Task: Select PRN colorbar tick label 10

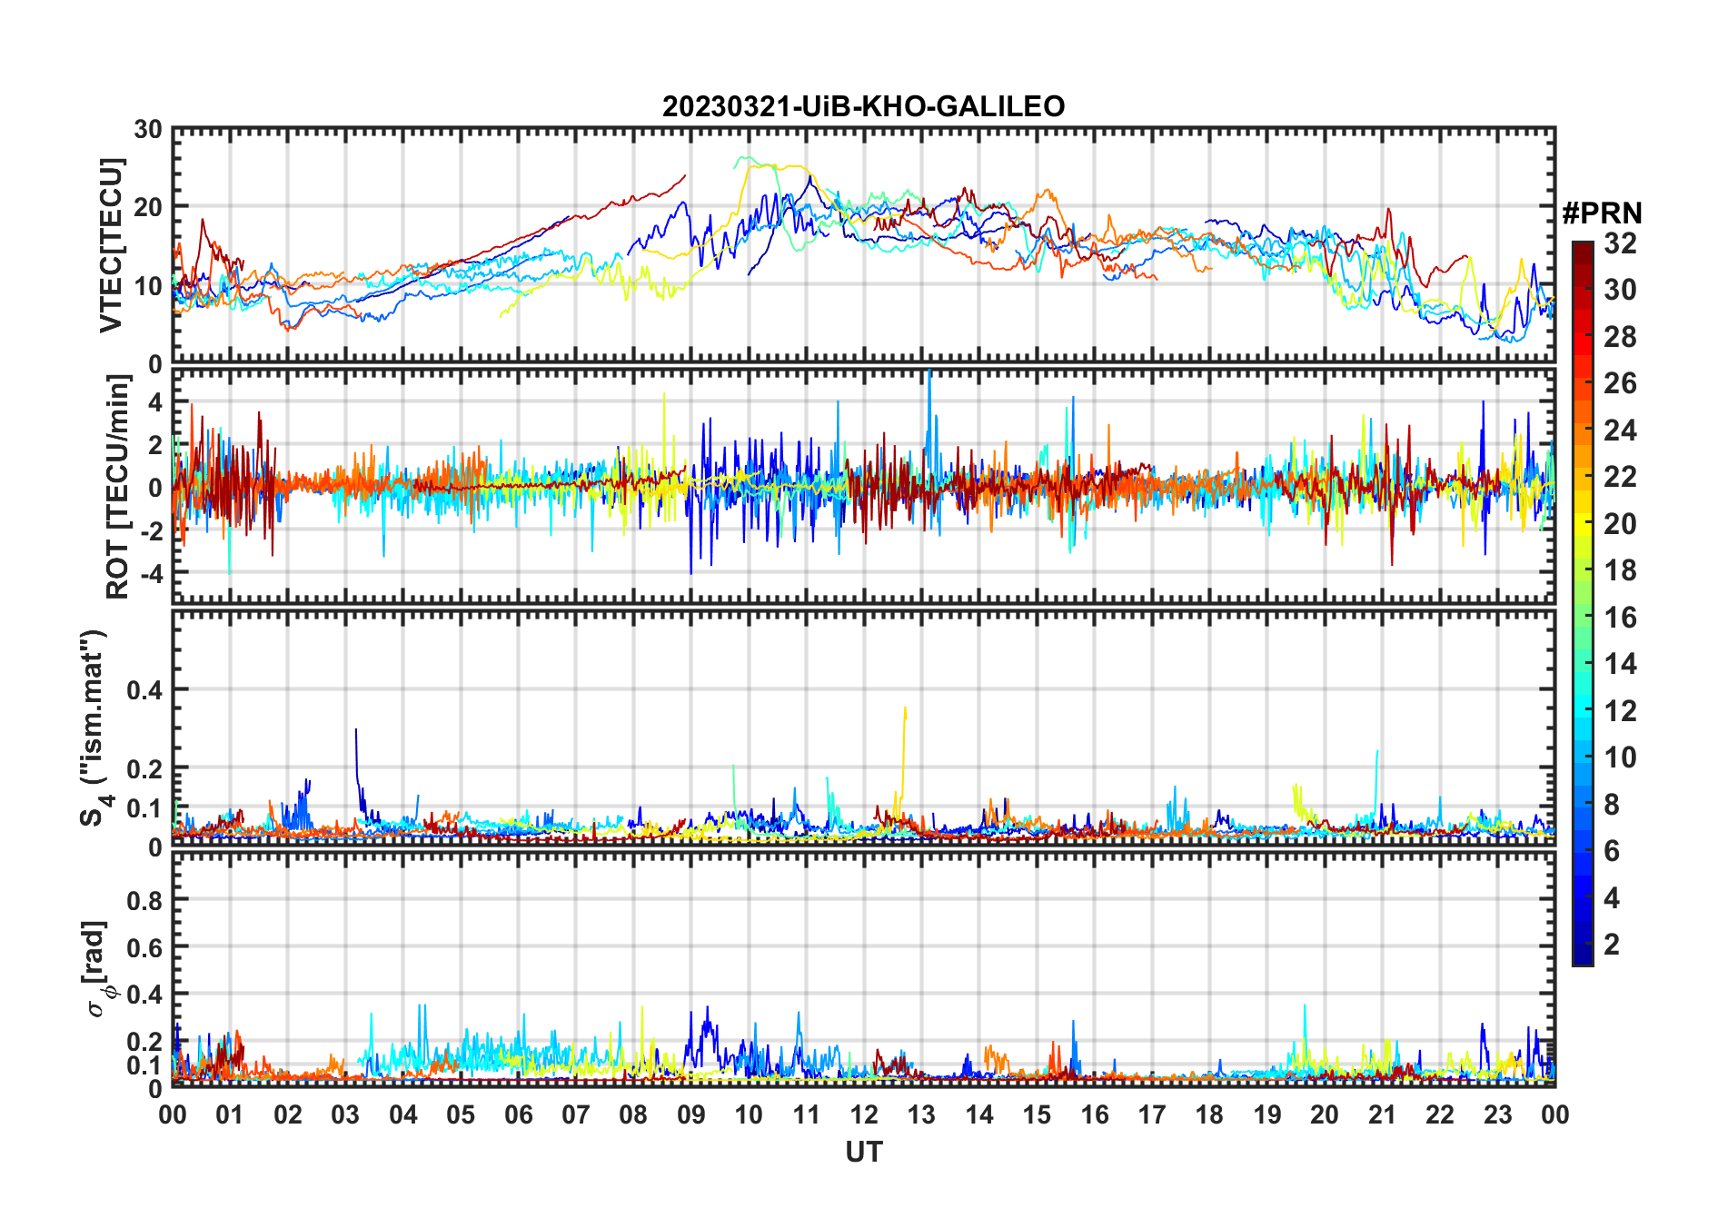Action: (1620, 757)
